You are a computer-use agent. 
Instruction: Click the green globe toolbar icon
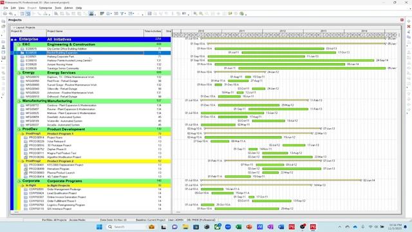point(241,14)
